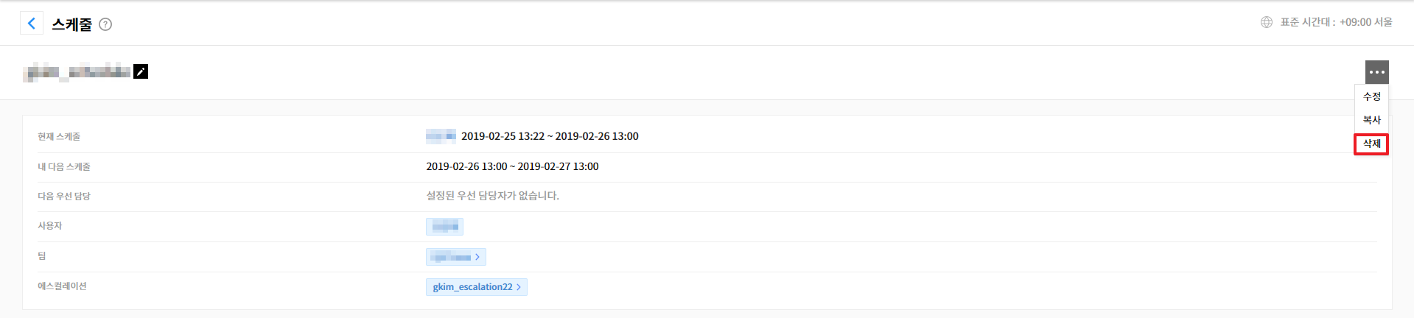Click the 표준 시간대 +09:00 서울 text
Viewport: 1414px width, 318px height.
pyautogui.click(x=1336, y=22)
